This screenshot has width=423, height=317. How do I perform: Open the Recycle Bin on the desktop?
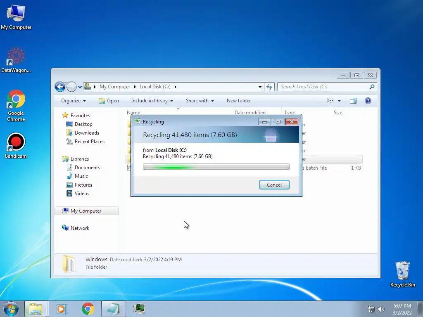click(x=402, y=274)
